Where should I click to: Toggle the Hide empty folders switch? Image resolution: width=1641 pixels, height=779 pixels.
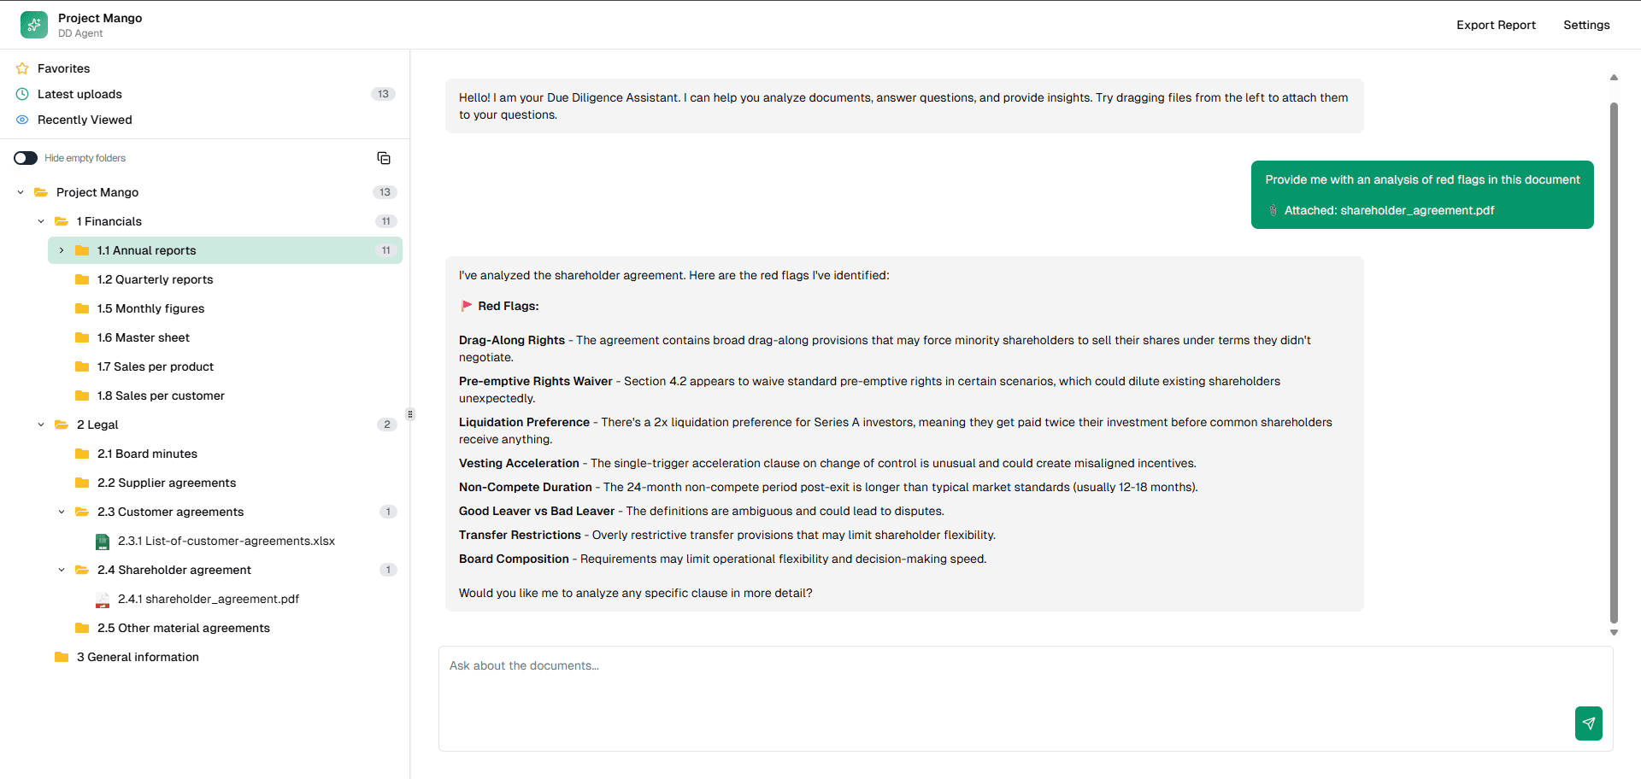point(26,158)
